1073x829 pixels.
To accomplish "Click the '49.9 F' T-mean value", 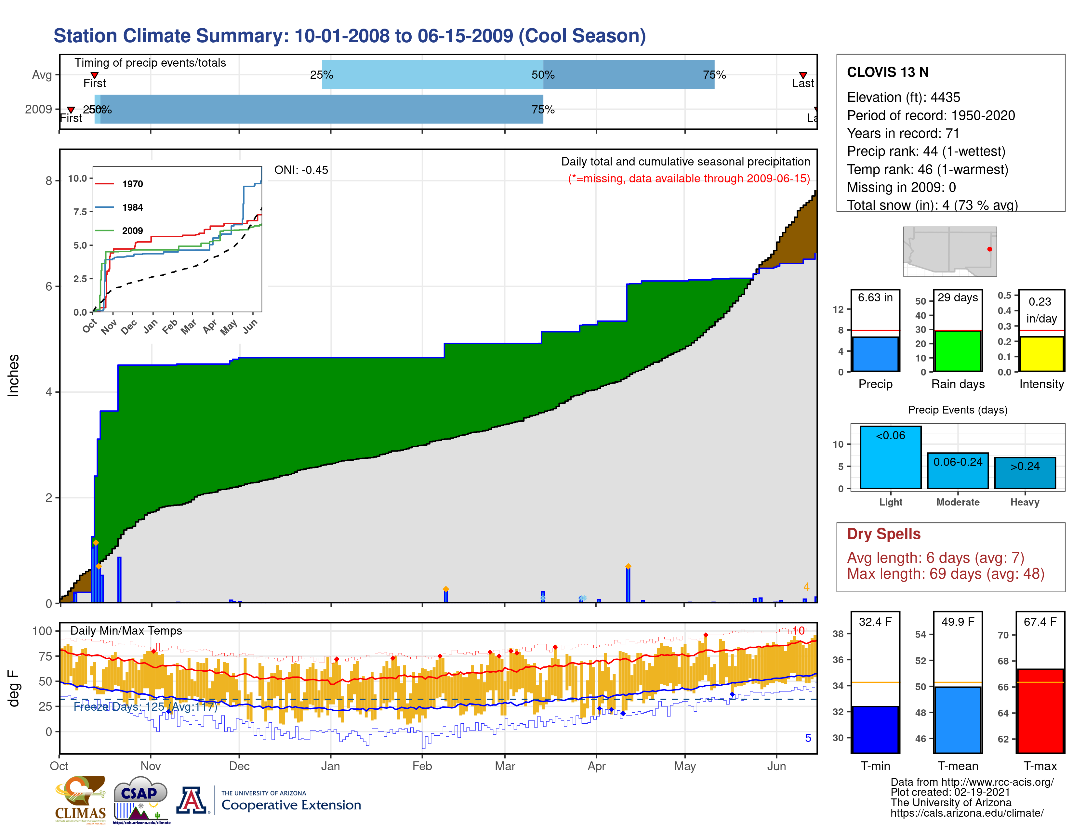I will tap(958, 622).
